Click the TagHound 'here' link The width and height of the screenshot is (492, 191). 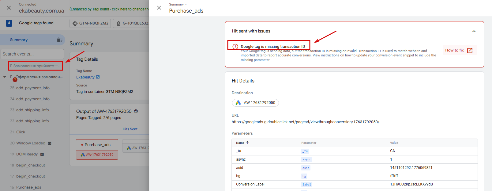point(124,9)
